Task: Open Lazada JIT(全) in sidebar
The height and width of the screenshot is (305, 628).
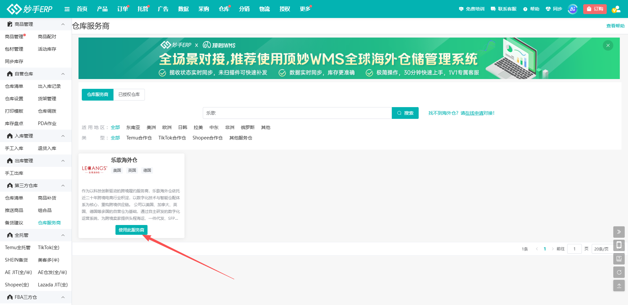Action: coord(53,285)
